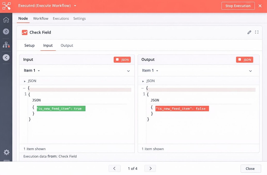Viewport: 267px width, 175px height.
Task: Toggle the JSON view in the Input panel
Action: tap(122, 59)
